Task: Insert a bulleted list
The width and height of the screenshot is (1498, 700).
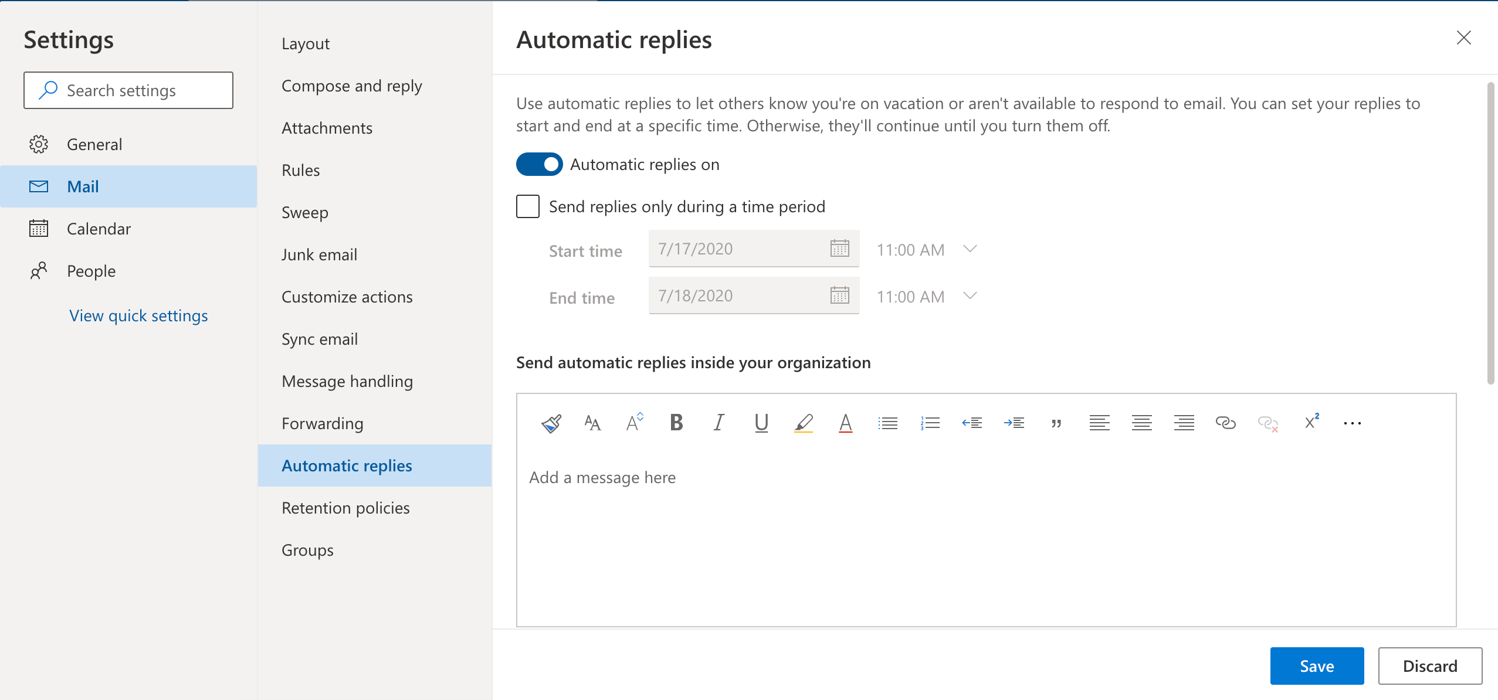Action: (887, 423)
